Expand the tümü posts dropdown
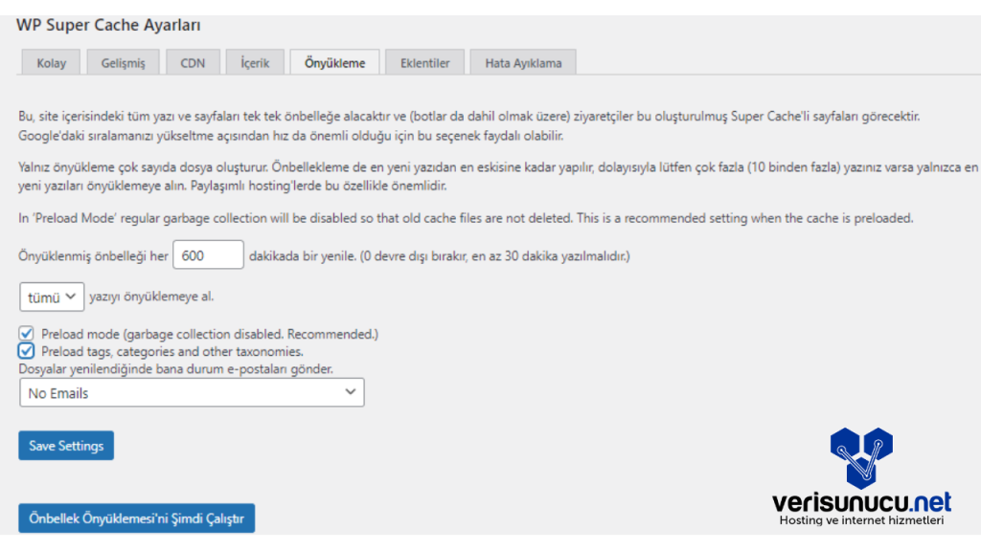The height and width of the screenshot is (551, 981). (x=52, y=298)
